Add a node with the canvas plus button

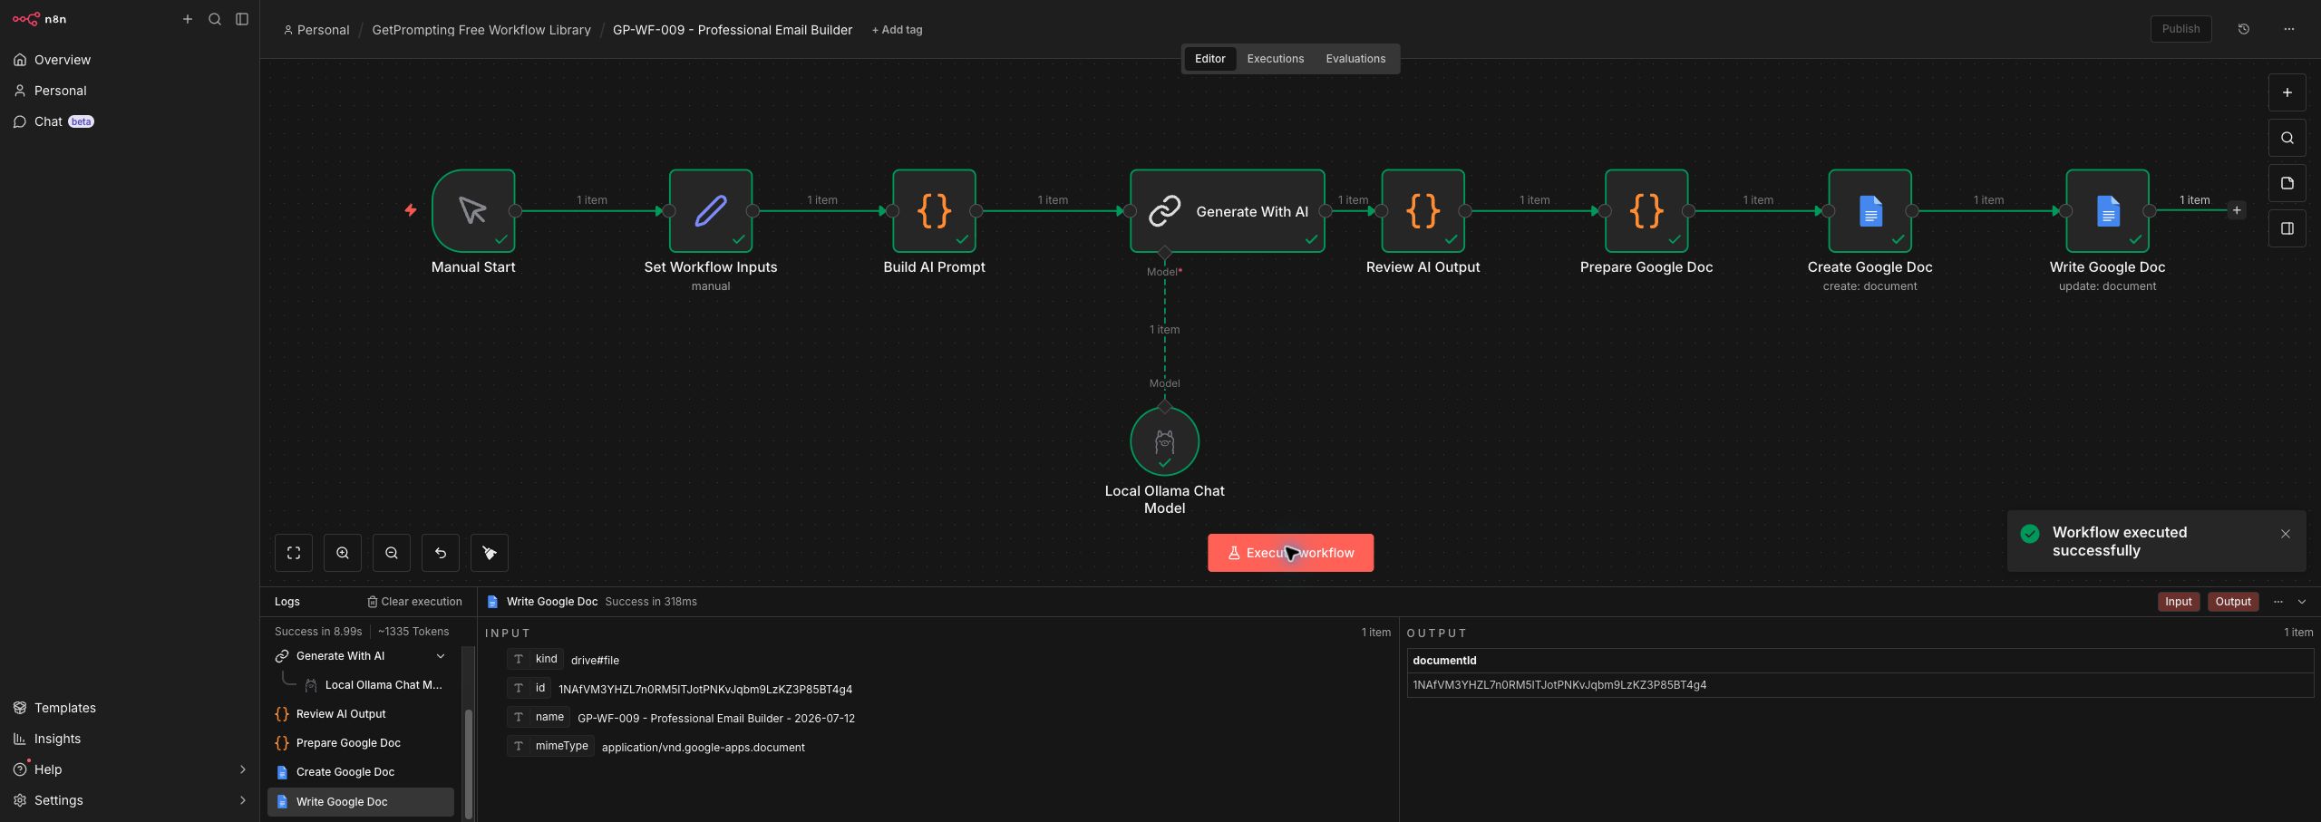pos(2287,92)
